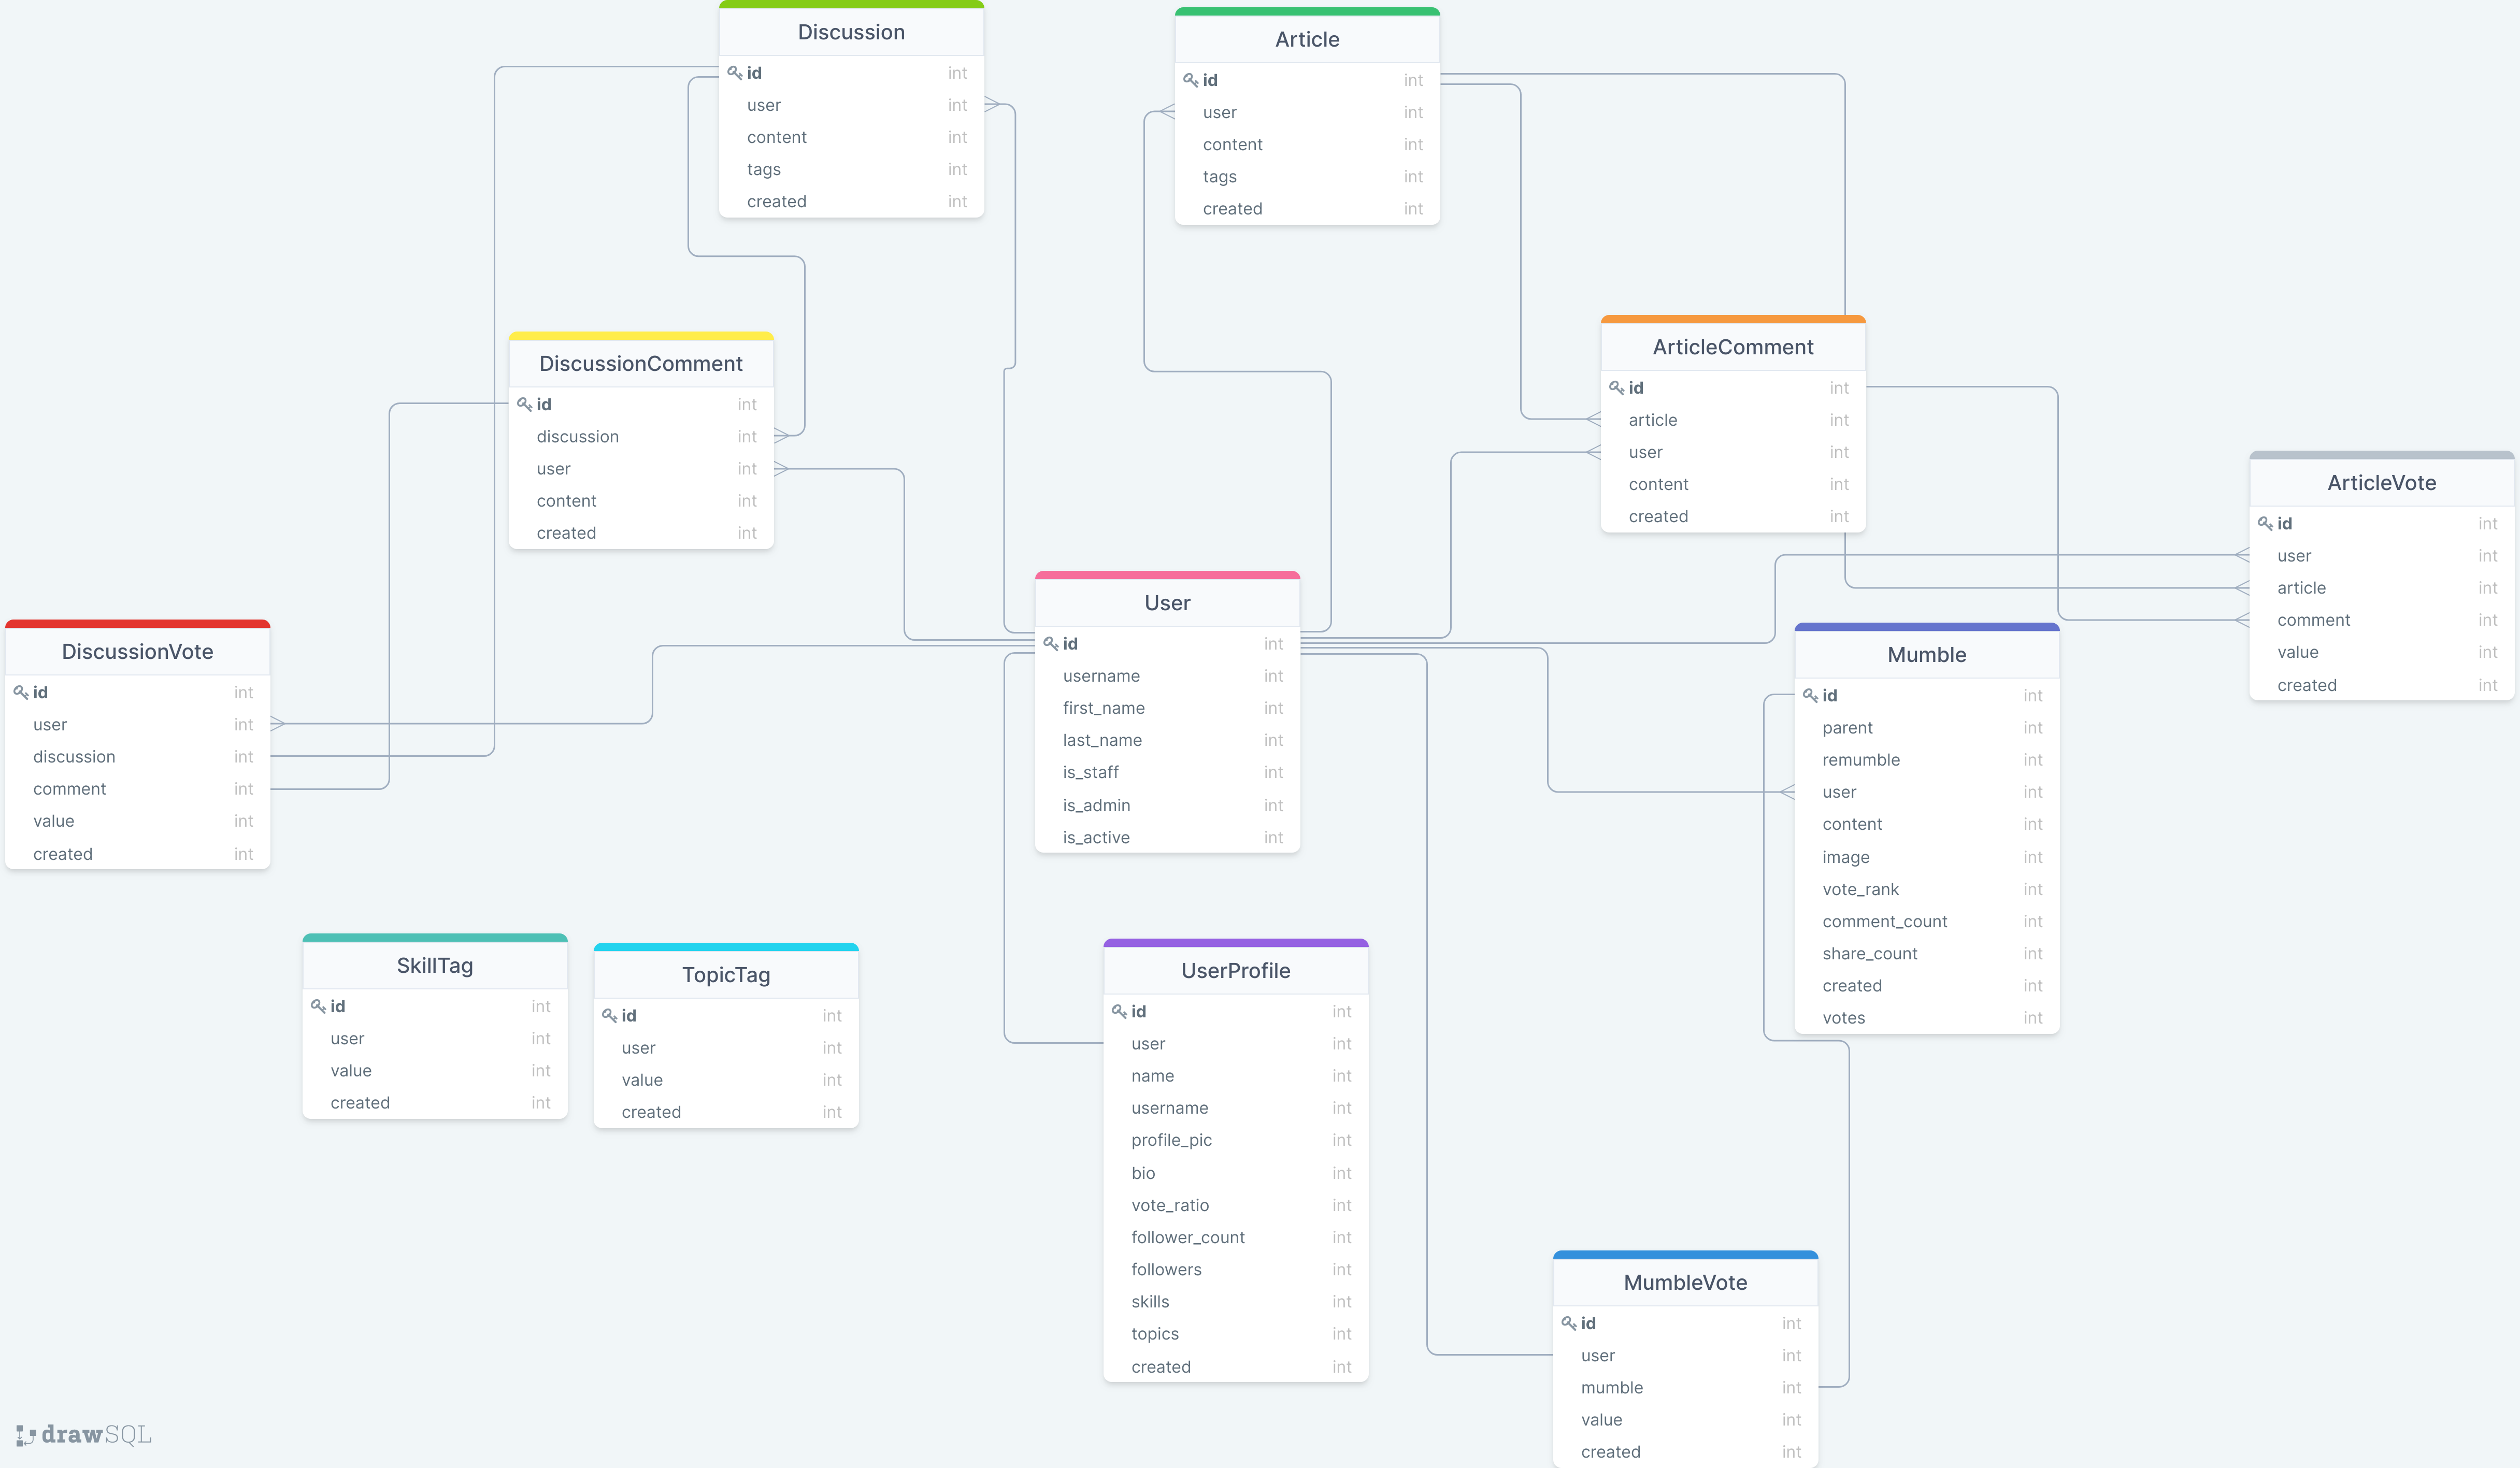
Task: Click the key icon in ArticleVote table
Action: 2265,523
